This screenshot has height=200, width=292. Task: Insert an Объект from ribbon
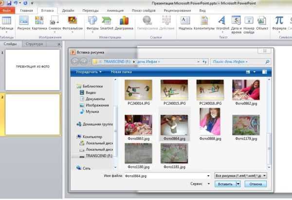(x=262, y=23)
